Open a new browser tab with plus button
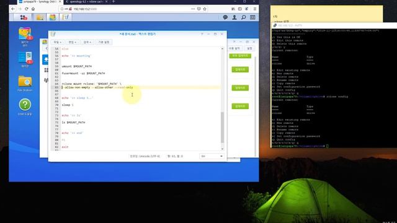 click(x=114, y=2)
